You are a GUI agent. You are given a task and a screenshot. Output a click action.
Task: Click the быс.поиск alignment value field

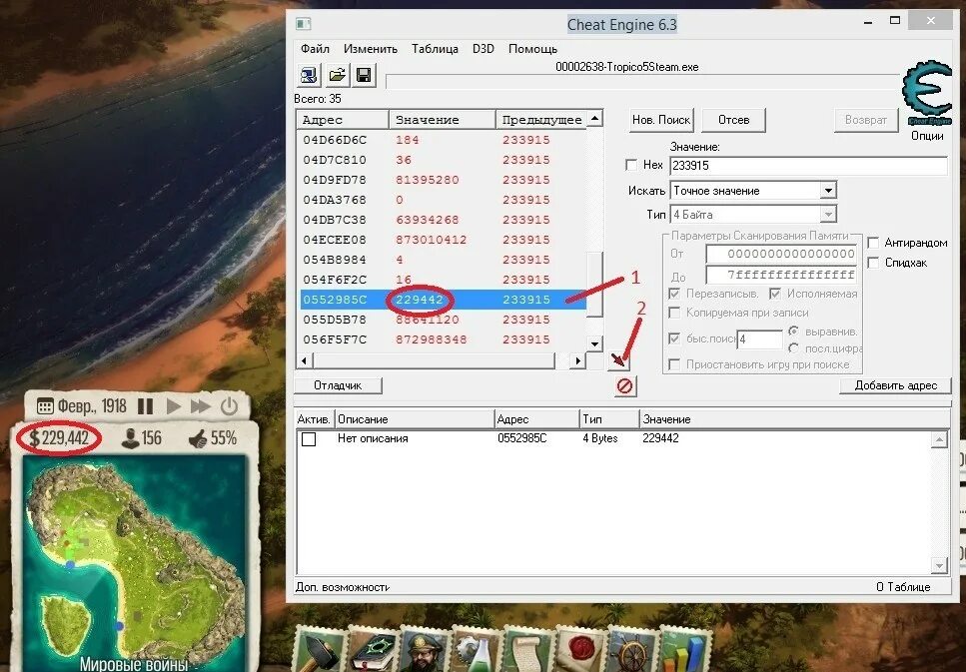pyautogui.click(x=759, y=339)
